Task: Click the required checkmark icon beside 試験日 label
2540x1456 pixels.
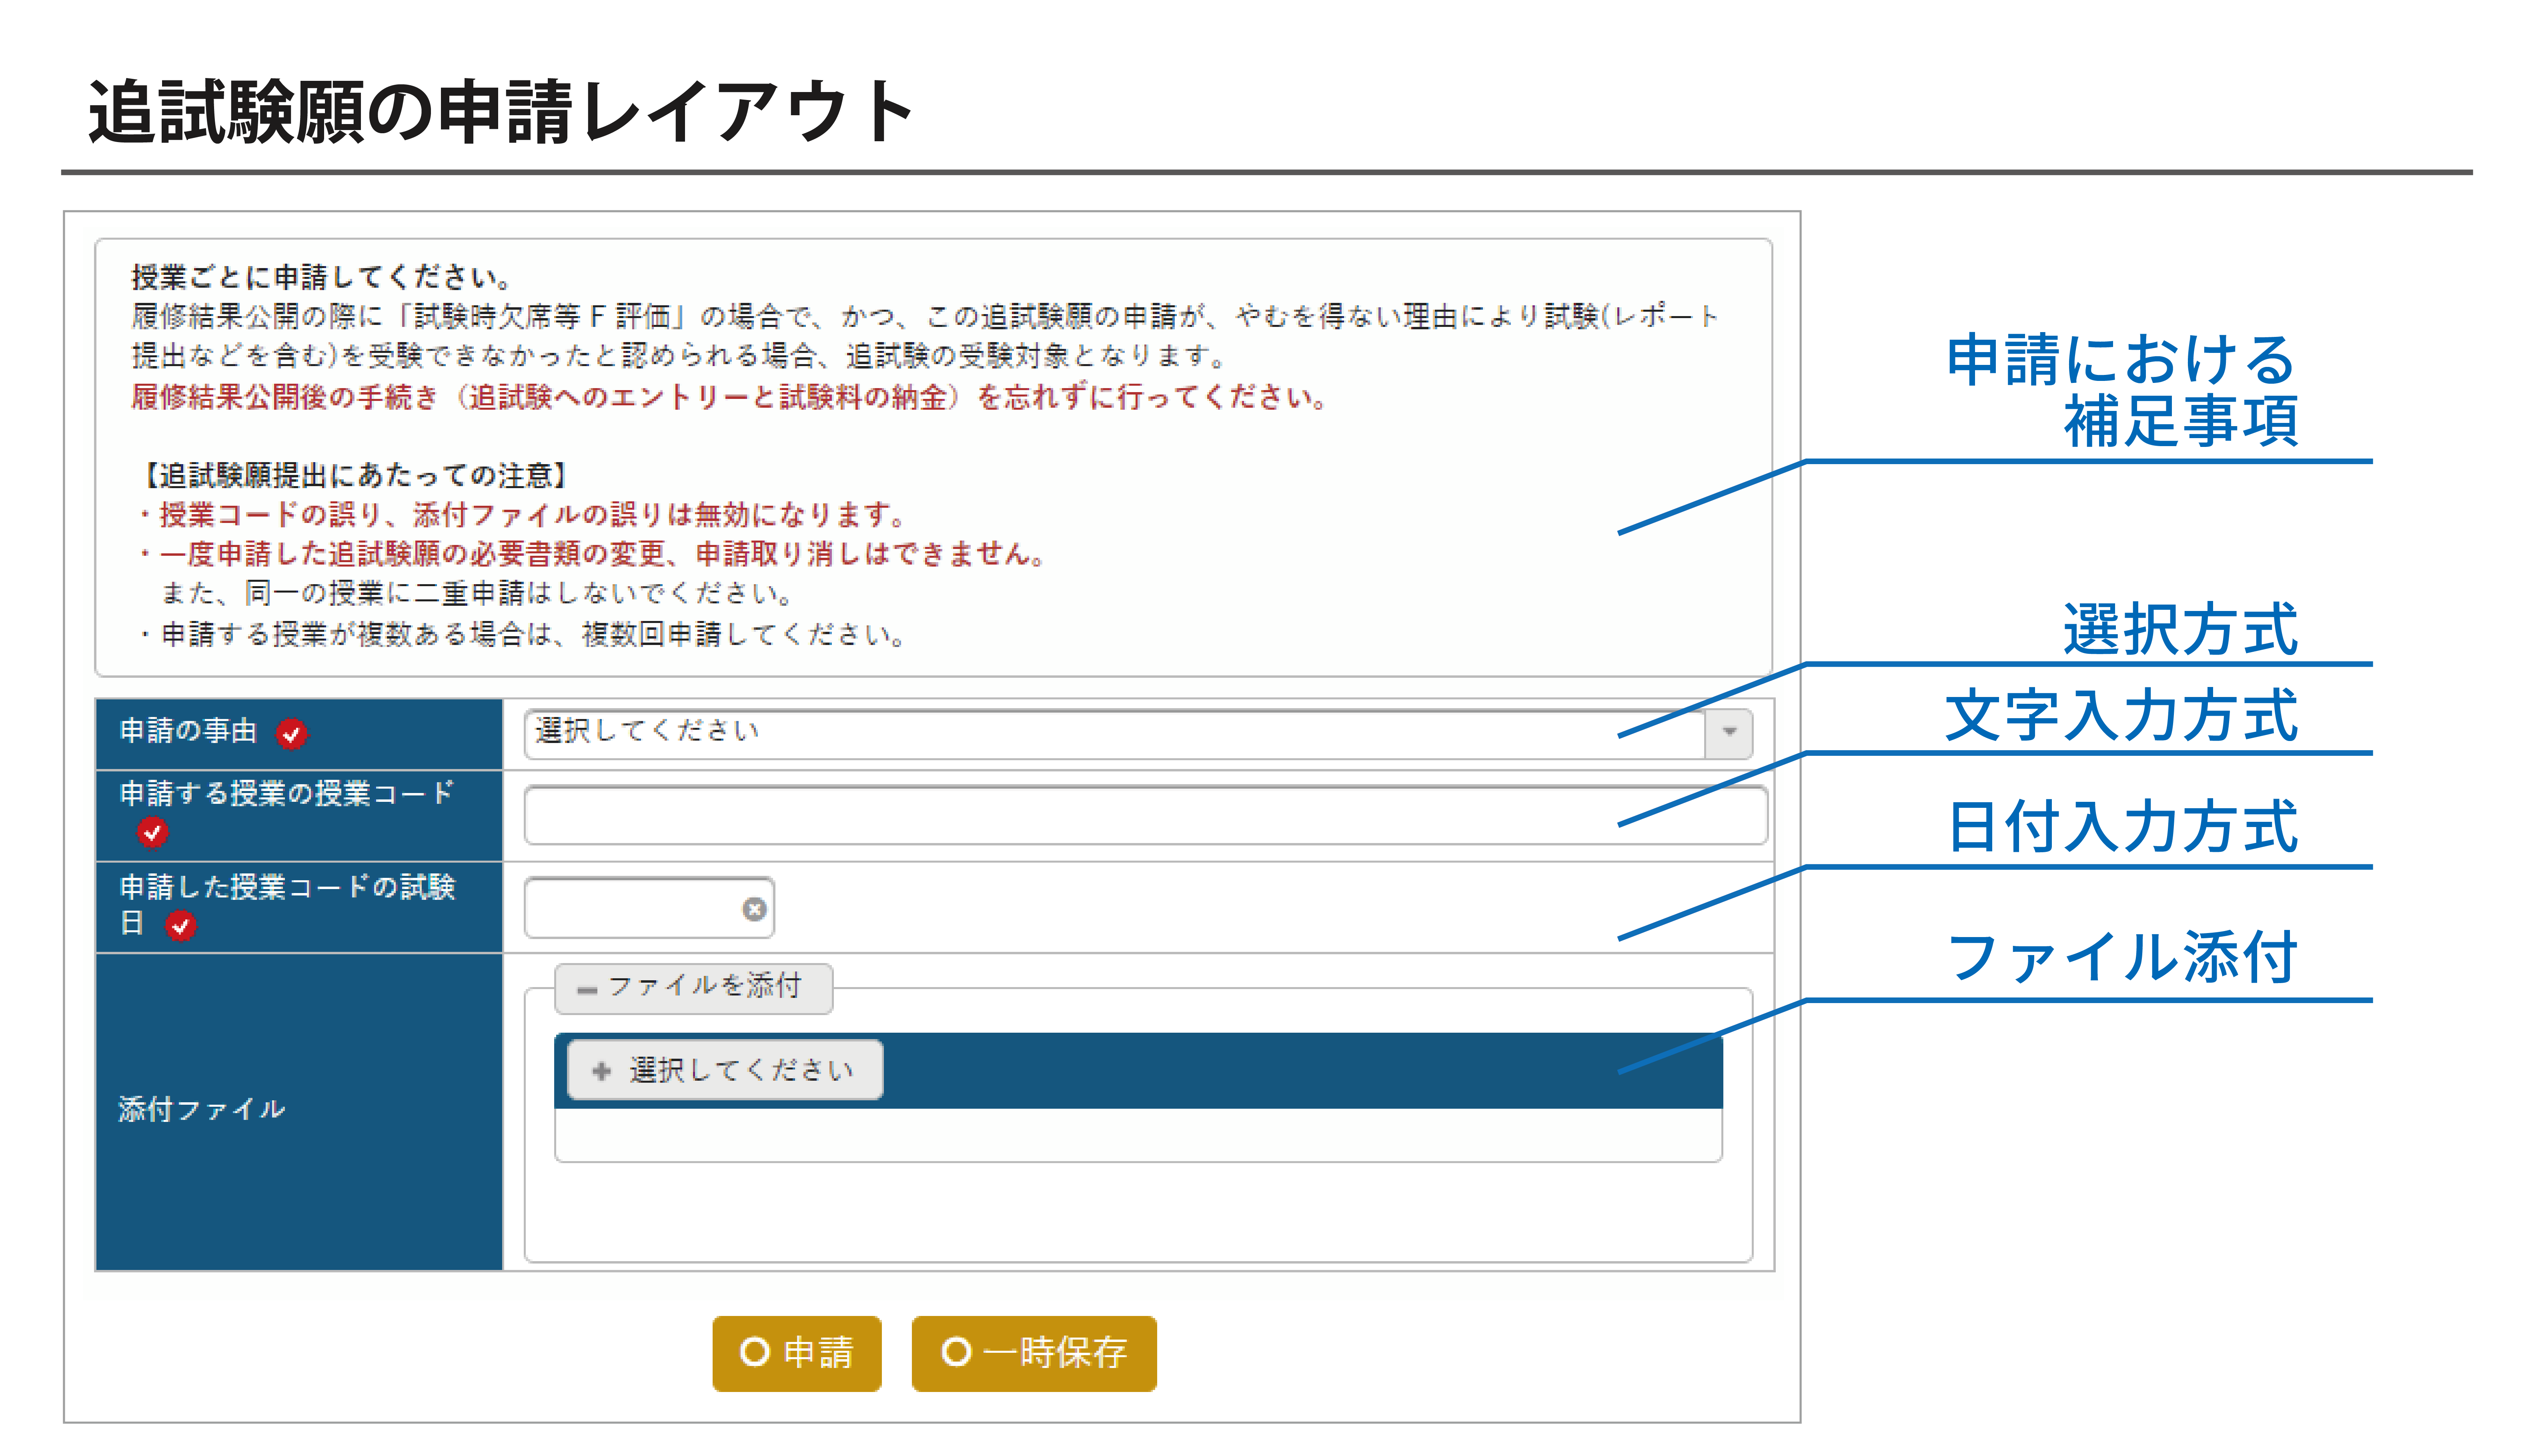Action: point(180,926)
